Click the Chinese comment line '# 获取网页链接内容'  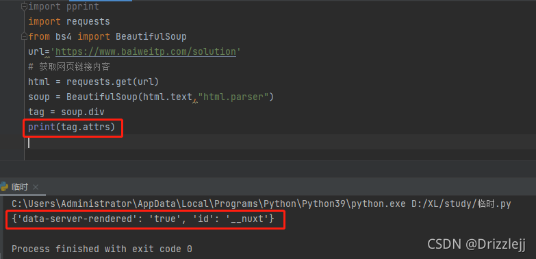point(69,66)
